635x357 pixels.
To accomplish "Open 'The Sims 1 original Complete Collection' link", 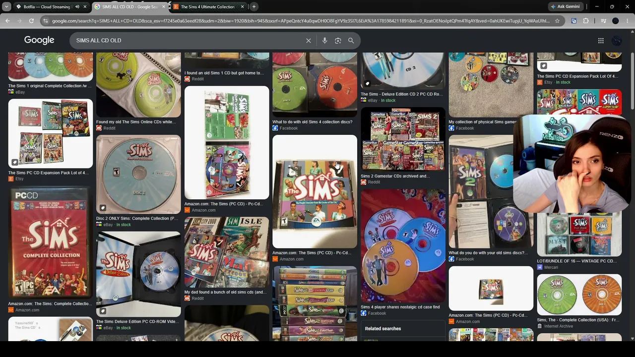I will (50, 86).
